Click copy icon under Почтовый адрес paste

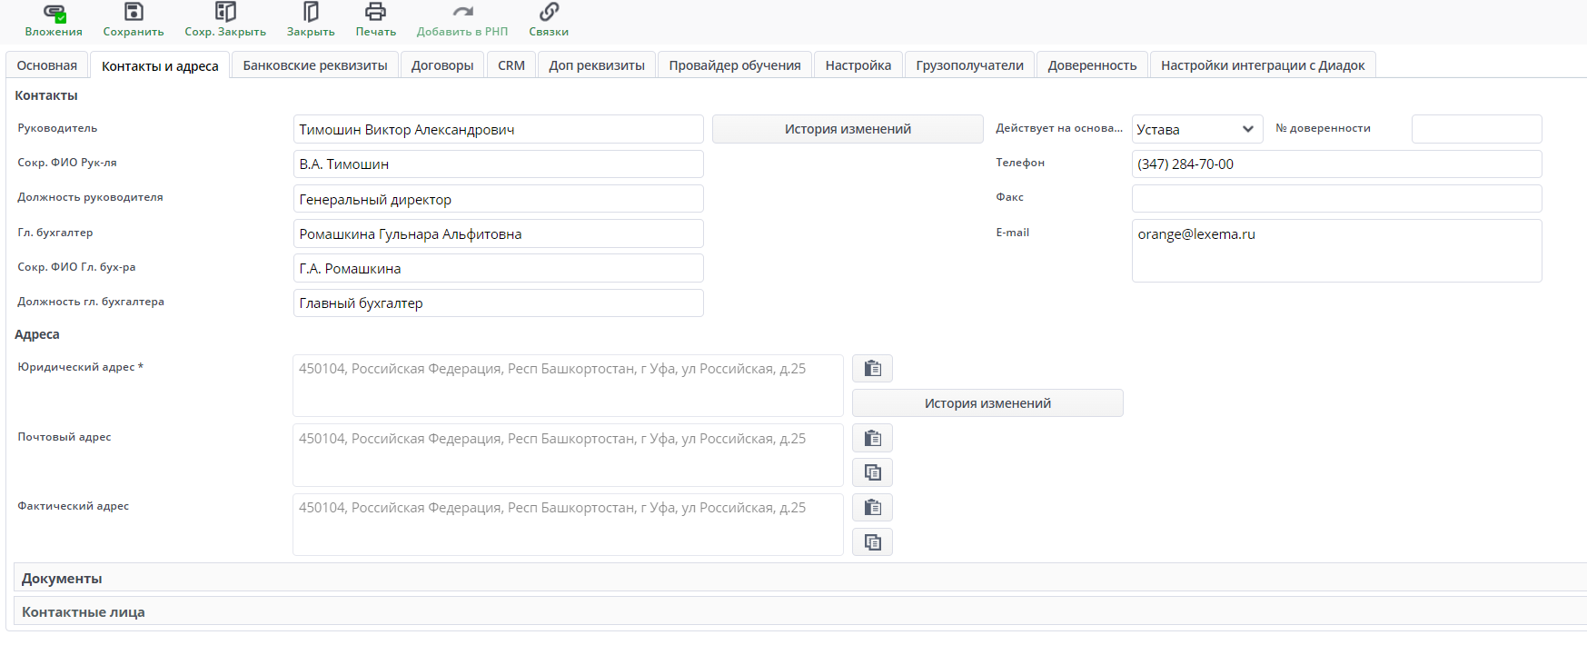(x=872, y=472)
